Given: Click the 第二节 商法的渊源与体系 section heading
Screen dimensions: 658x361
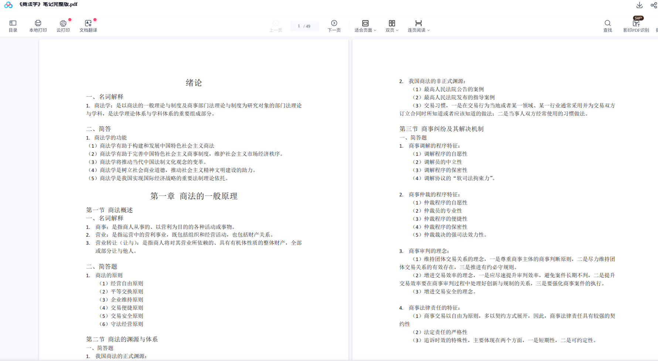Looking at the screenshot, I should tap(122, 339).
